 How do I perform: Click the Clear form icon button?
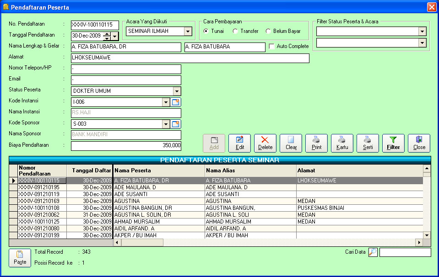click(291, 143)
